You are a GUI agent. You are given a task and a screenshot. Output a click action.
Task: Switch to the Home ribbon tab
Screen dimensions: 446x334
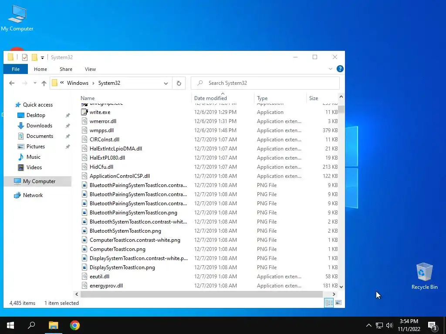41,69
